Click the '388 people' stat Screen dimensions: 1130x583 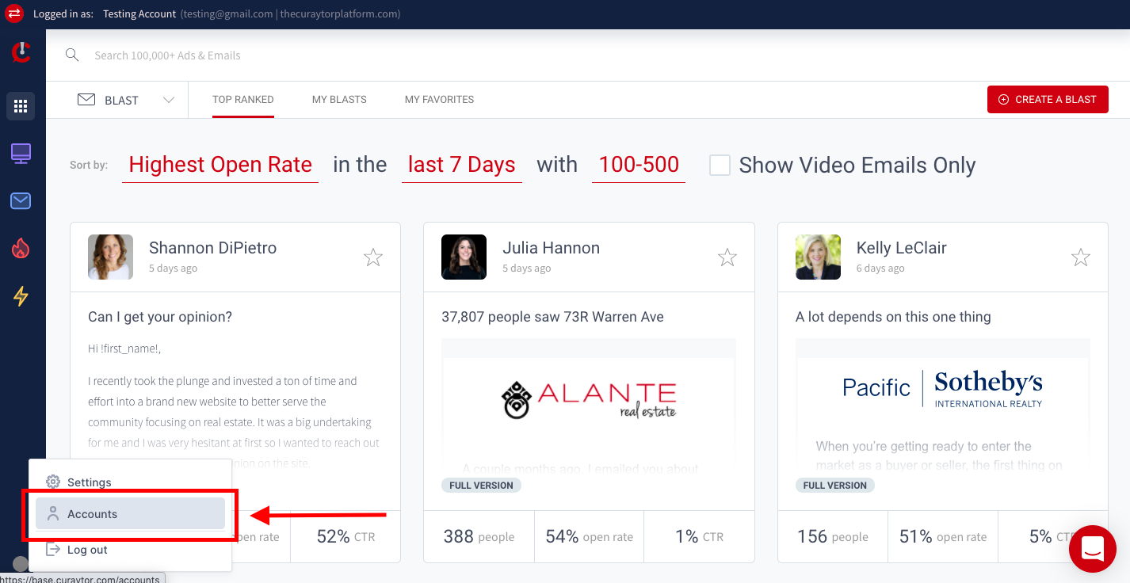(479, 536)
